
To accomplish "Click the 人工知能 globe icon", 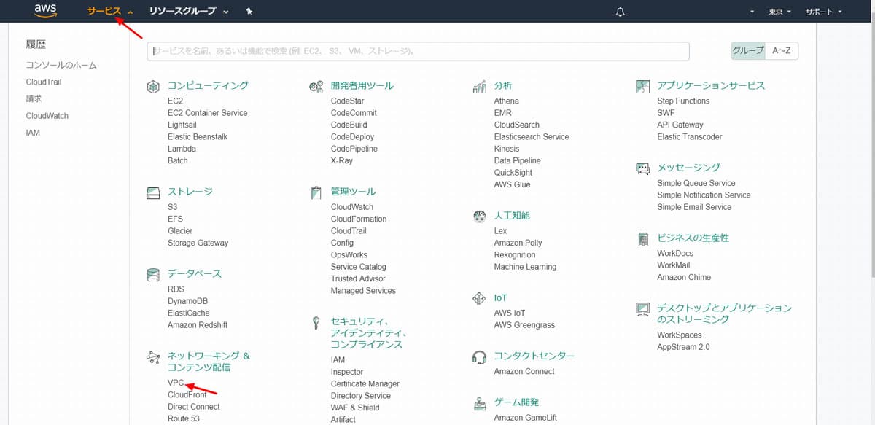I will click(x=479, y=217).
